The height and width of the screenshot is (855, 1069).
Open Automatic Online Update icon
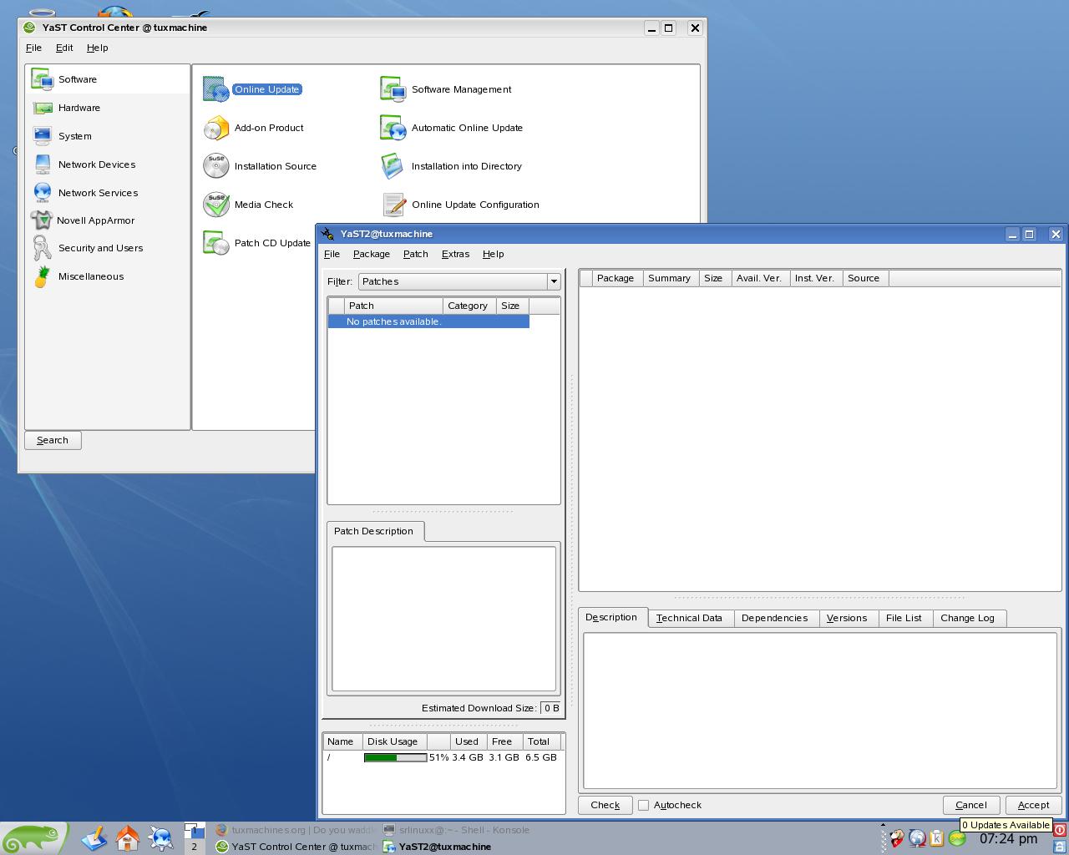393,127
